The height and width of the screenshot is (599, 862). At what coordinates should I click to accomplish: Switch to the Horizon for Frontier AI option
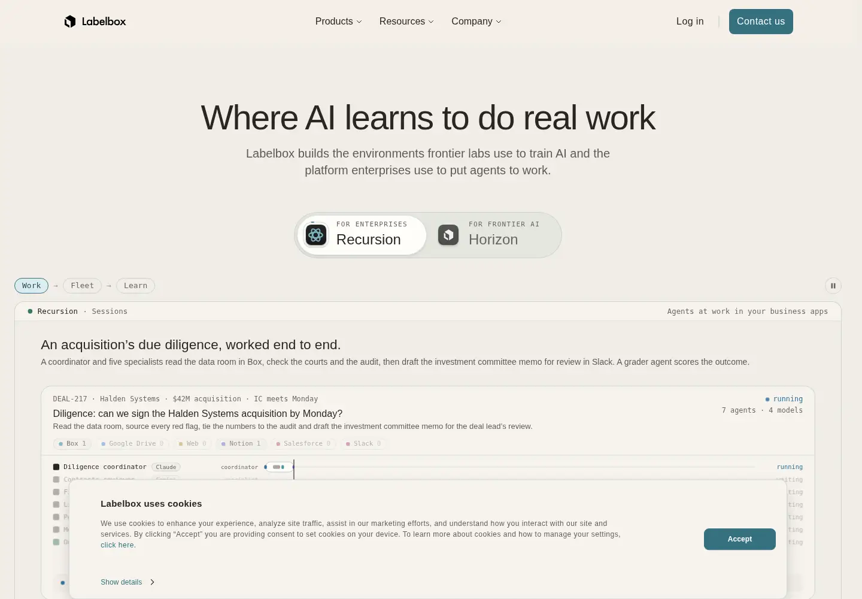493,235
